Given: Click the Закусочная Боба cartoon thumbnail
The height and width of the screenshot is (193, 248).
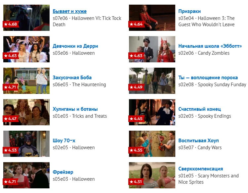Looking at the screenshot, I should [26, 81].
